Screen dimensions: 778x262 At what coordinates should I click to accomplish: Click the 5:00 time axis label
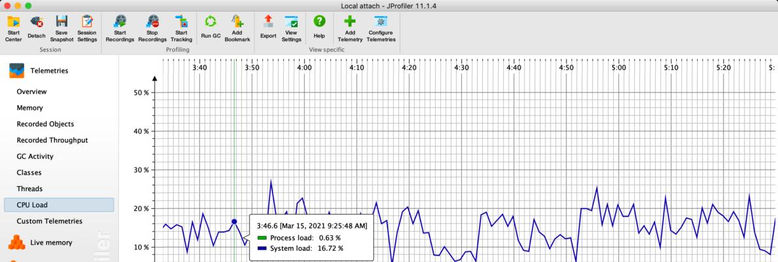click(x=618, y=67)
